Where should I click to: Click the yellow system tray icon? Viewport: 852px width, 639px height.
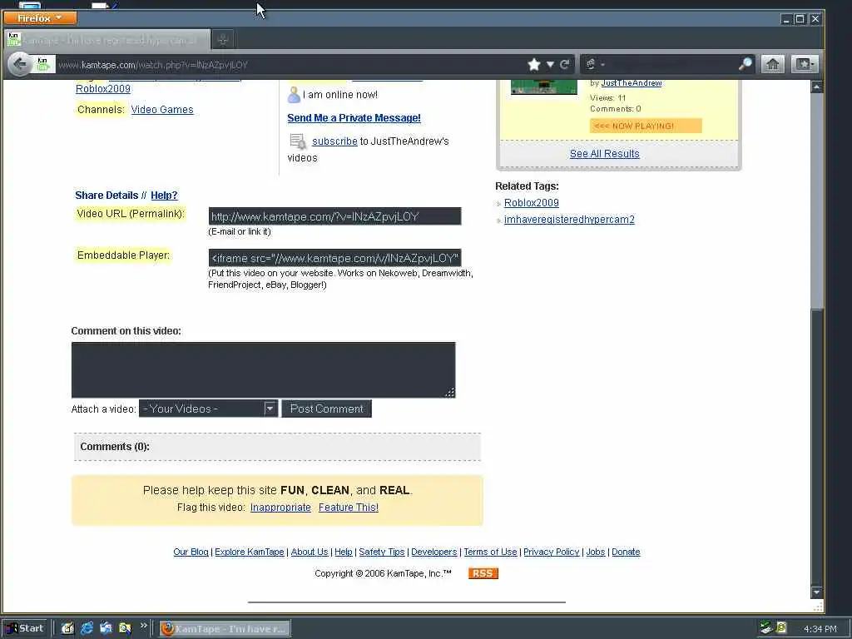click(781, 628)
